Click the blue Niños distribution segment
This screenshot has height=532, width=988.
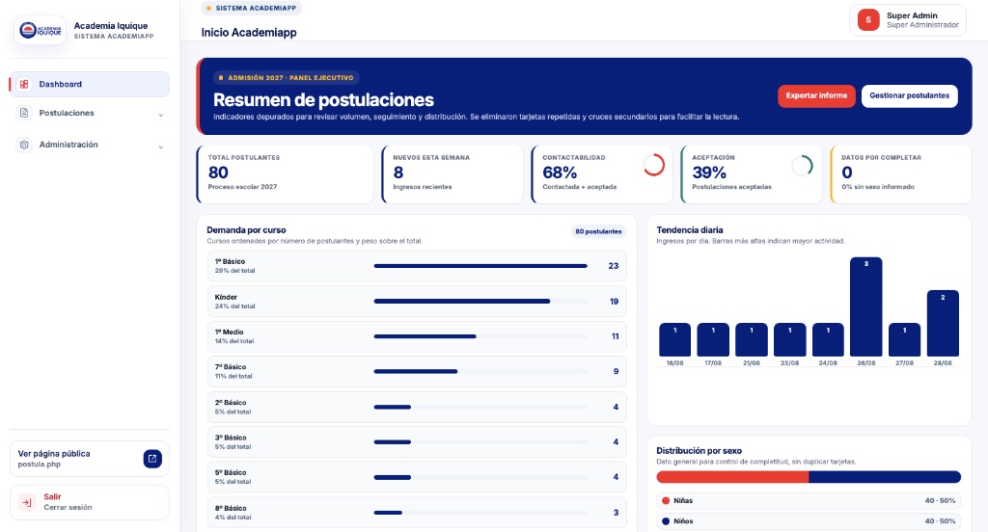(x=885, y=477)
